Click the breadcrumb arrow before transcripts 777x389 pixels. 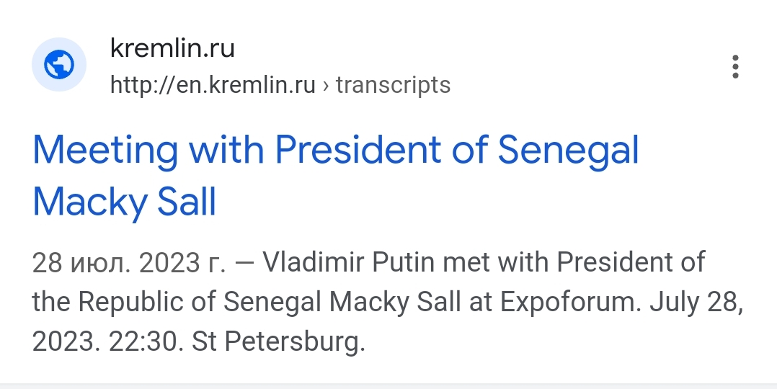tap(326, 85)
